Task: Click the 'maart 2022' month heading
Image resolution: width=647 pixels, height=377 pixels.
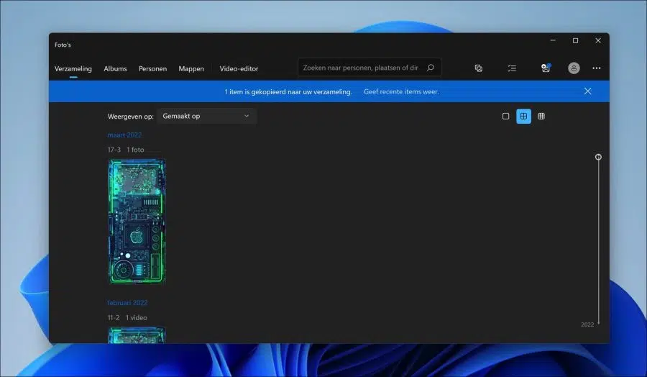Action: pyautogui.click(x=124, y=135)
